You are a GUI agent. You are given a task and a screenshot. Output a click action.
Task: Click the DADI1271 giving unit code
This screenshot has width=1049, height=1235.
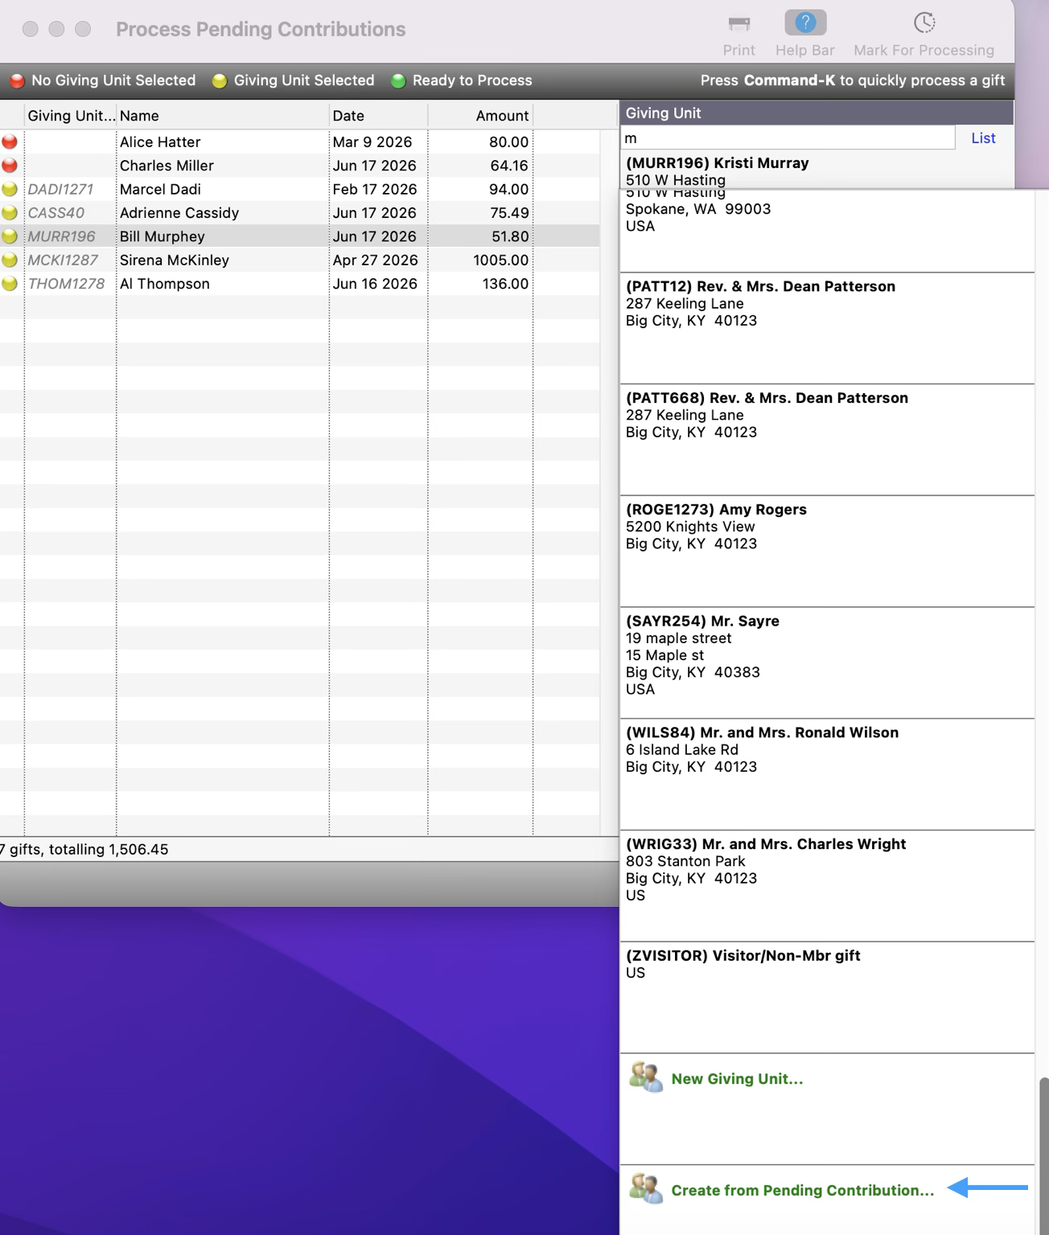pyautogui.click(x=60, y=190)
